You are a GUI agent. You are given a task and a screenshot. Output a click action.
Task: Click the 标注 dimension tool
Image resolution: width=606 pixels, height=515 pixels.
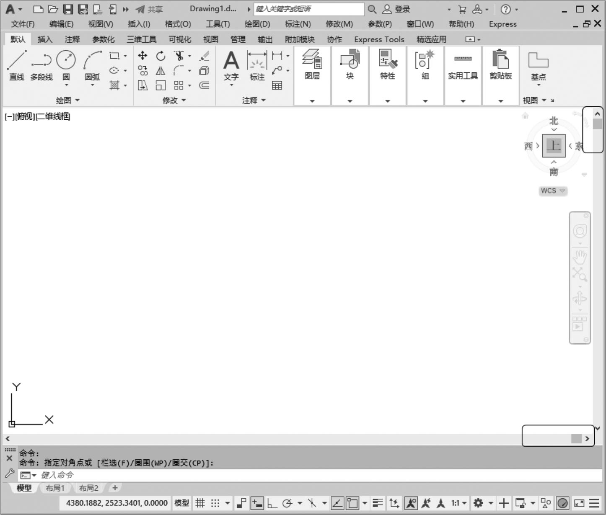[x=257, y=66]
